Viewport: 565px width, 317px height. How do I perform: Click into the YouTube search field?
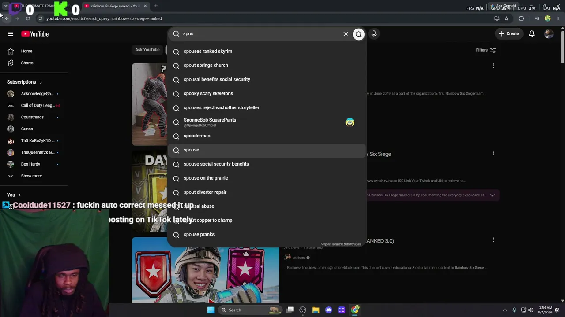[260, 34]
